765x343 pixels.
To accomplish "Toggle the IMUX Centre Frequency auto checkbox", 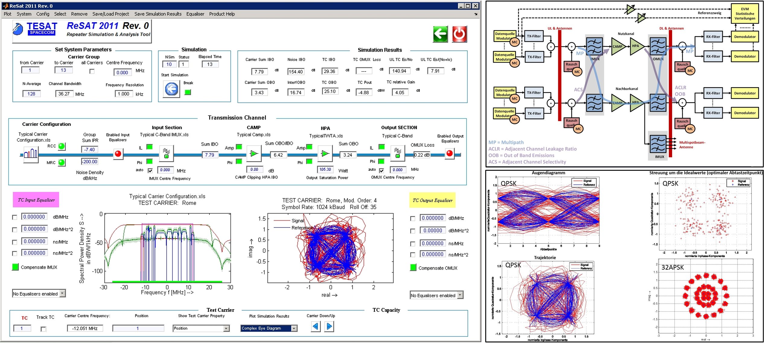I will (x=150, y=170).
